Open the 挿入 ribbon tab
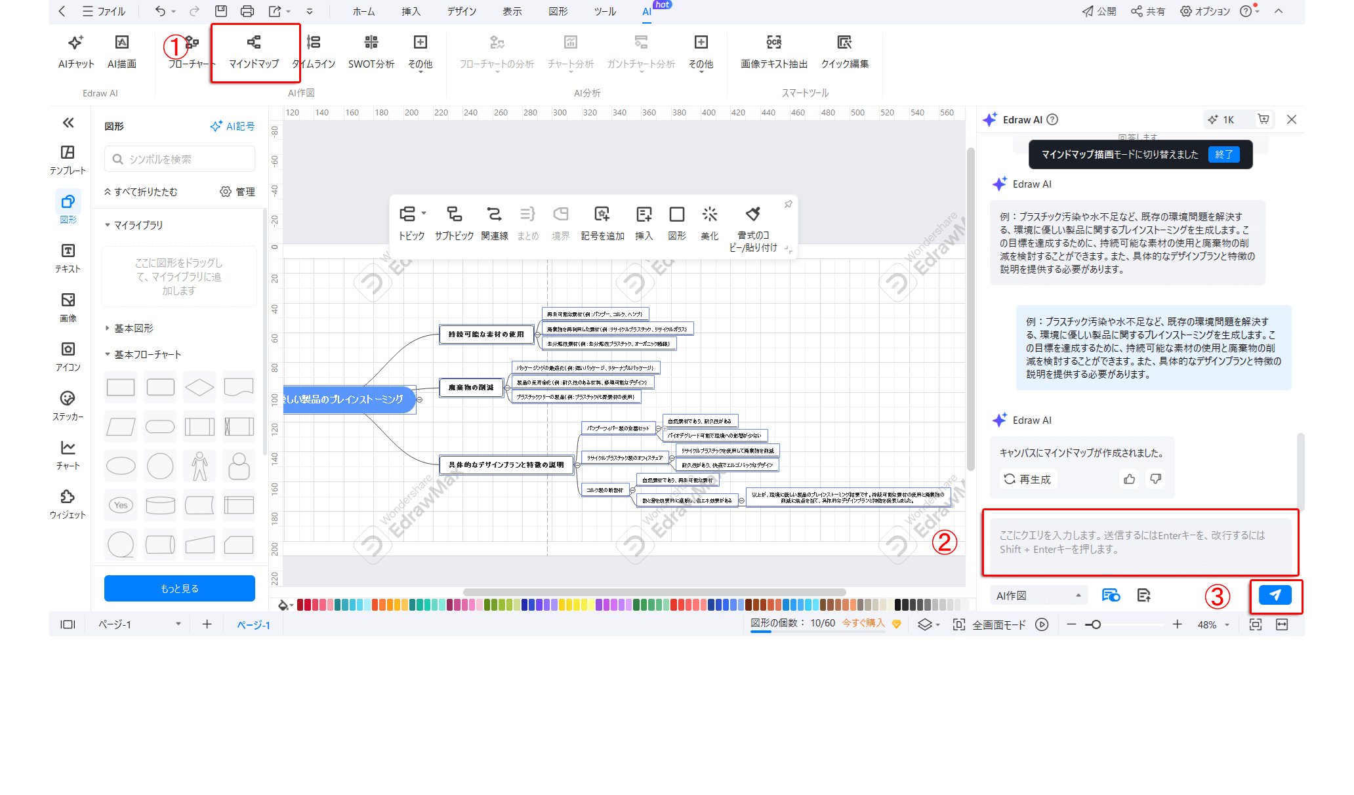Screen dimensions: 1354x795 point(411,11)
